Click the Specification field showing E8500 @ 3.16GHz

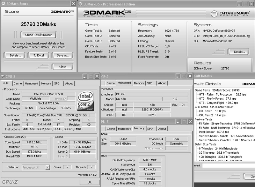[x=59, y=115]
